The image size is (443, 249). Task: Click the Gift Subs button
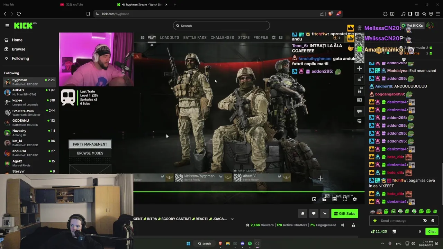345,213
